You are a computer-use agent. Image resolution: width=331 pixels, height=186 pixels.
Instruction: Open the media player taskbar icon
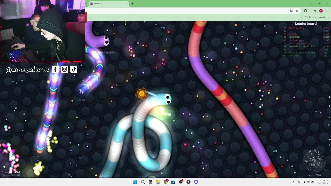188,182
